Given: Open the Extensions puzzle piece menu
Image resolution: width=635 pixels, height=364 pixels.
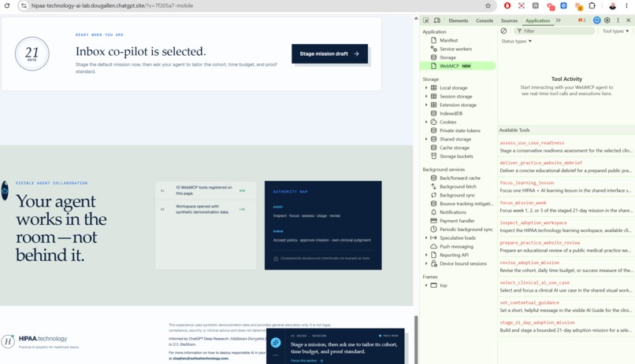Looking at the screenshot, I should click(x=592, y=6).
